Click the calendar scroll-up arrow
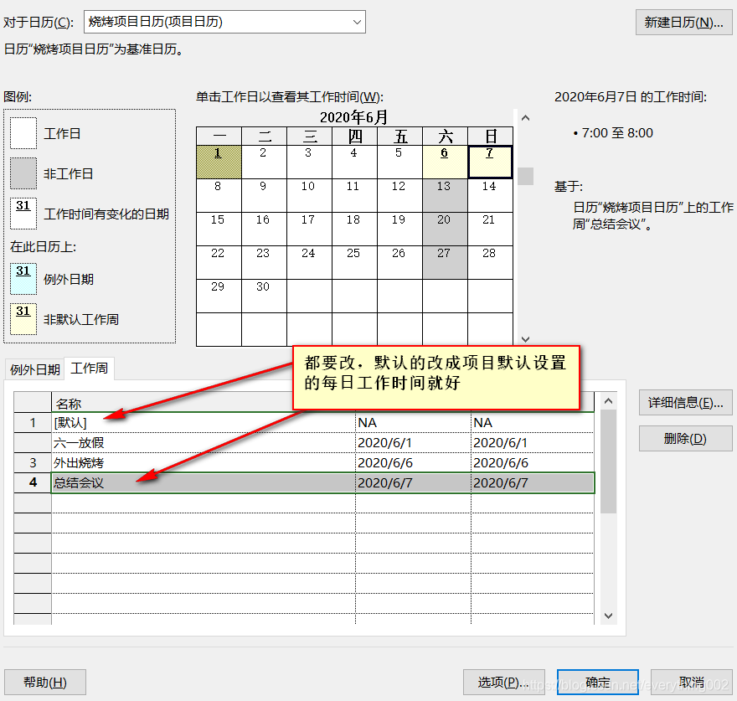The width and height of the screenshot is (737, 701). pyautogui.click(x=525, y=118)
